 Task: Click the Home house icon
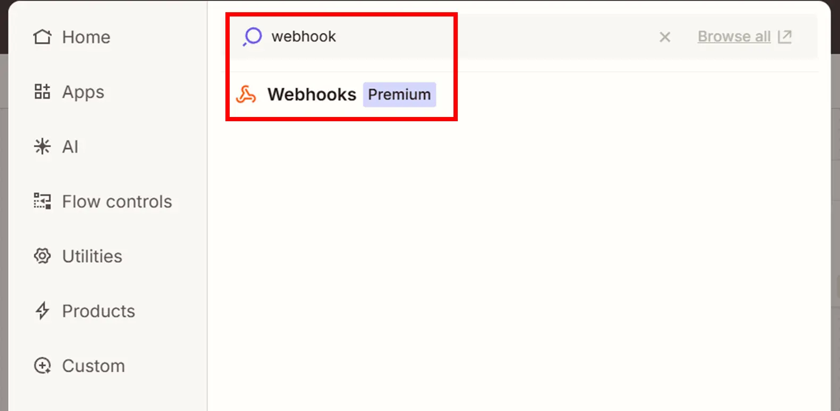(43, 37)
